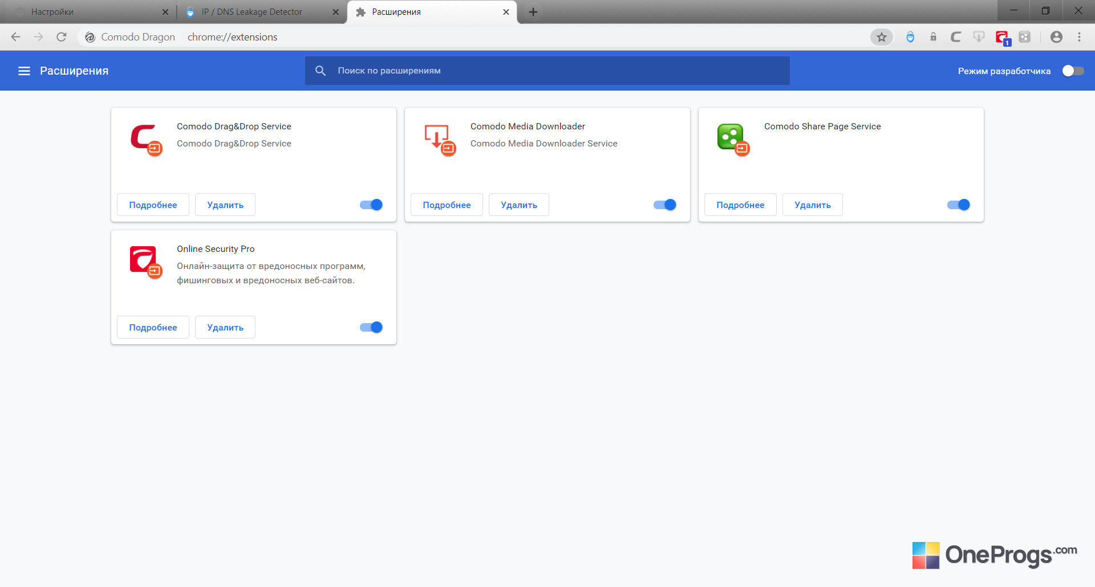
Task: Click Удалить for Comodo Media Downloader
Action: 519,205
